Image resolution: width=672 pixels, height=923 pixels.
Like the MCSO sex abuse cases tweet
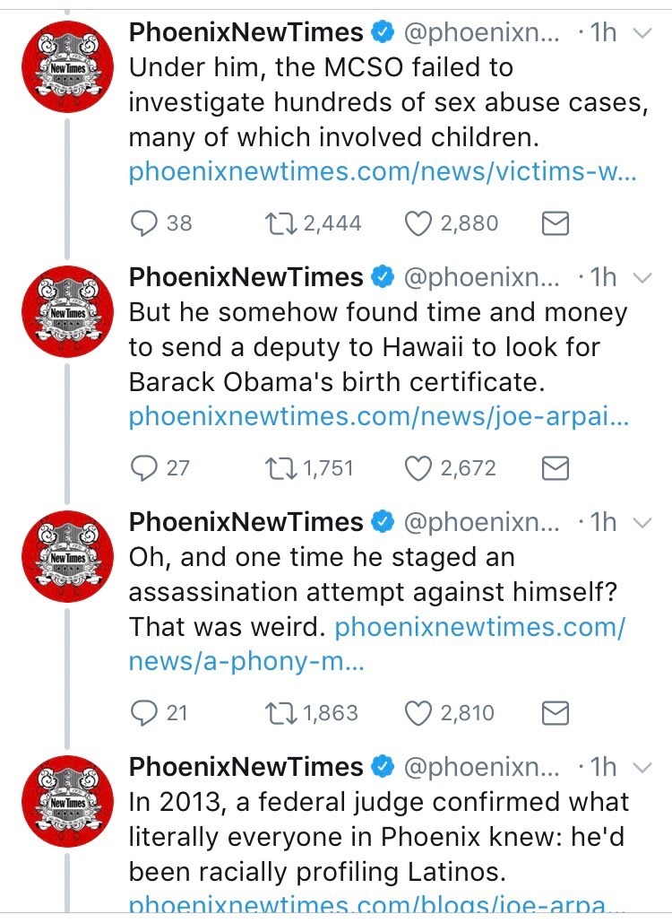tap(418, 223)
